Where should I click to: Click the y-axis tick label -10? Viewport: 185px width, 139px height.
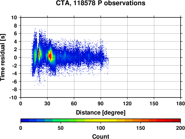tap(13, 97)
